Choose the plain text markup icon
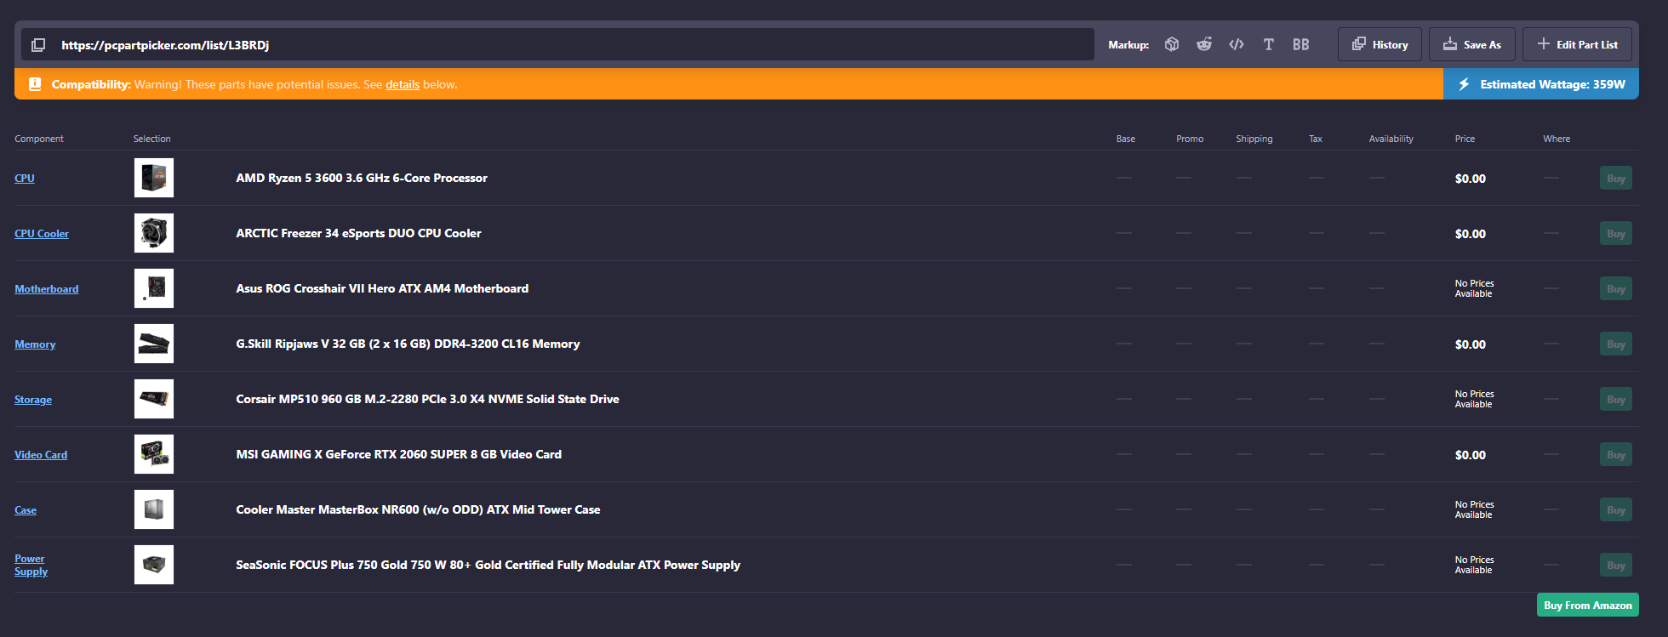The width and height of the screenshot is (1668, 637). click(x=1269, y=44)
